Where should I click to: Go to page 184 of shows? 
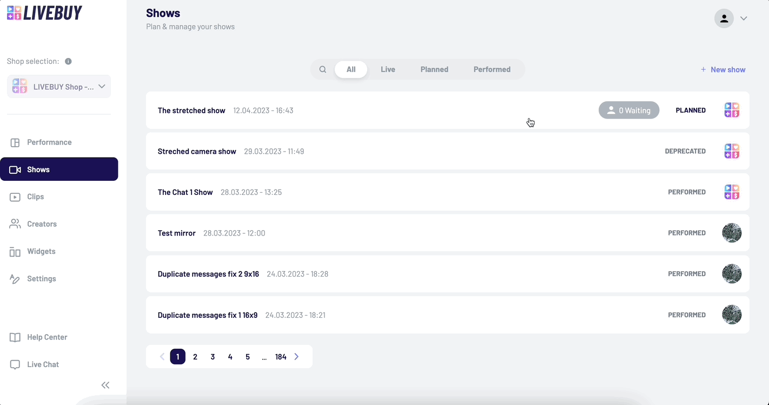281,356
